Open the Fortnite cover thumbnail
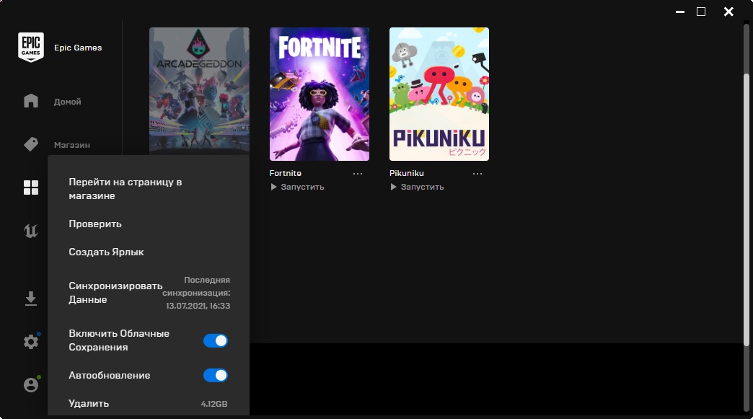 [x=320, y=94]
